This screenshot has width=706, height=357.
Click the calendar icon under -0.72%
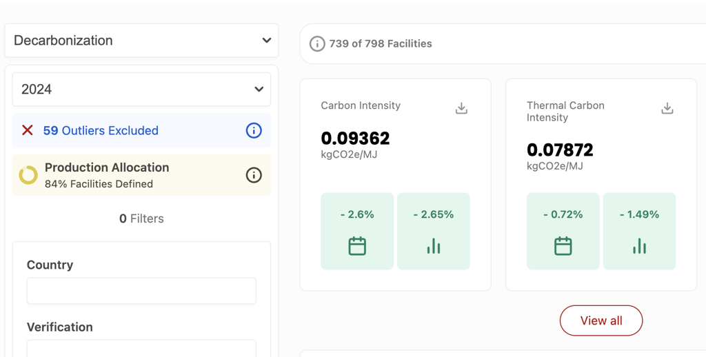pos(563,246)
